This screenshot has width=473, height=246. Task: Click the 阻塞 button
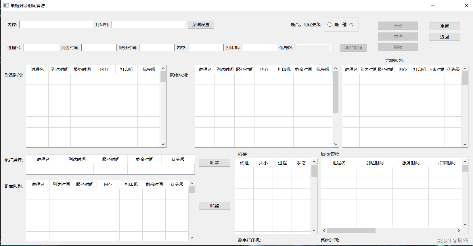pos(215,163)
